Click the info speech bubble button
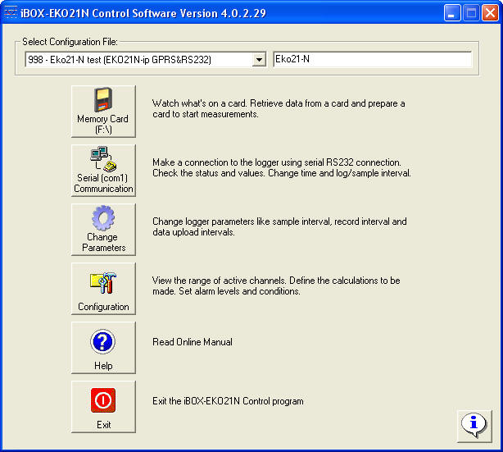This screenshot has width=503, height=452. point(473,423)
